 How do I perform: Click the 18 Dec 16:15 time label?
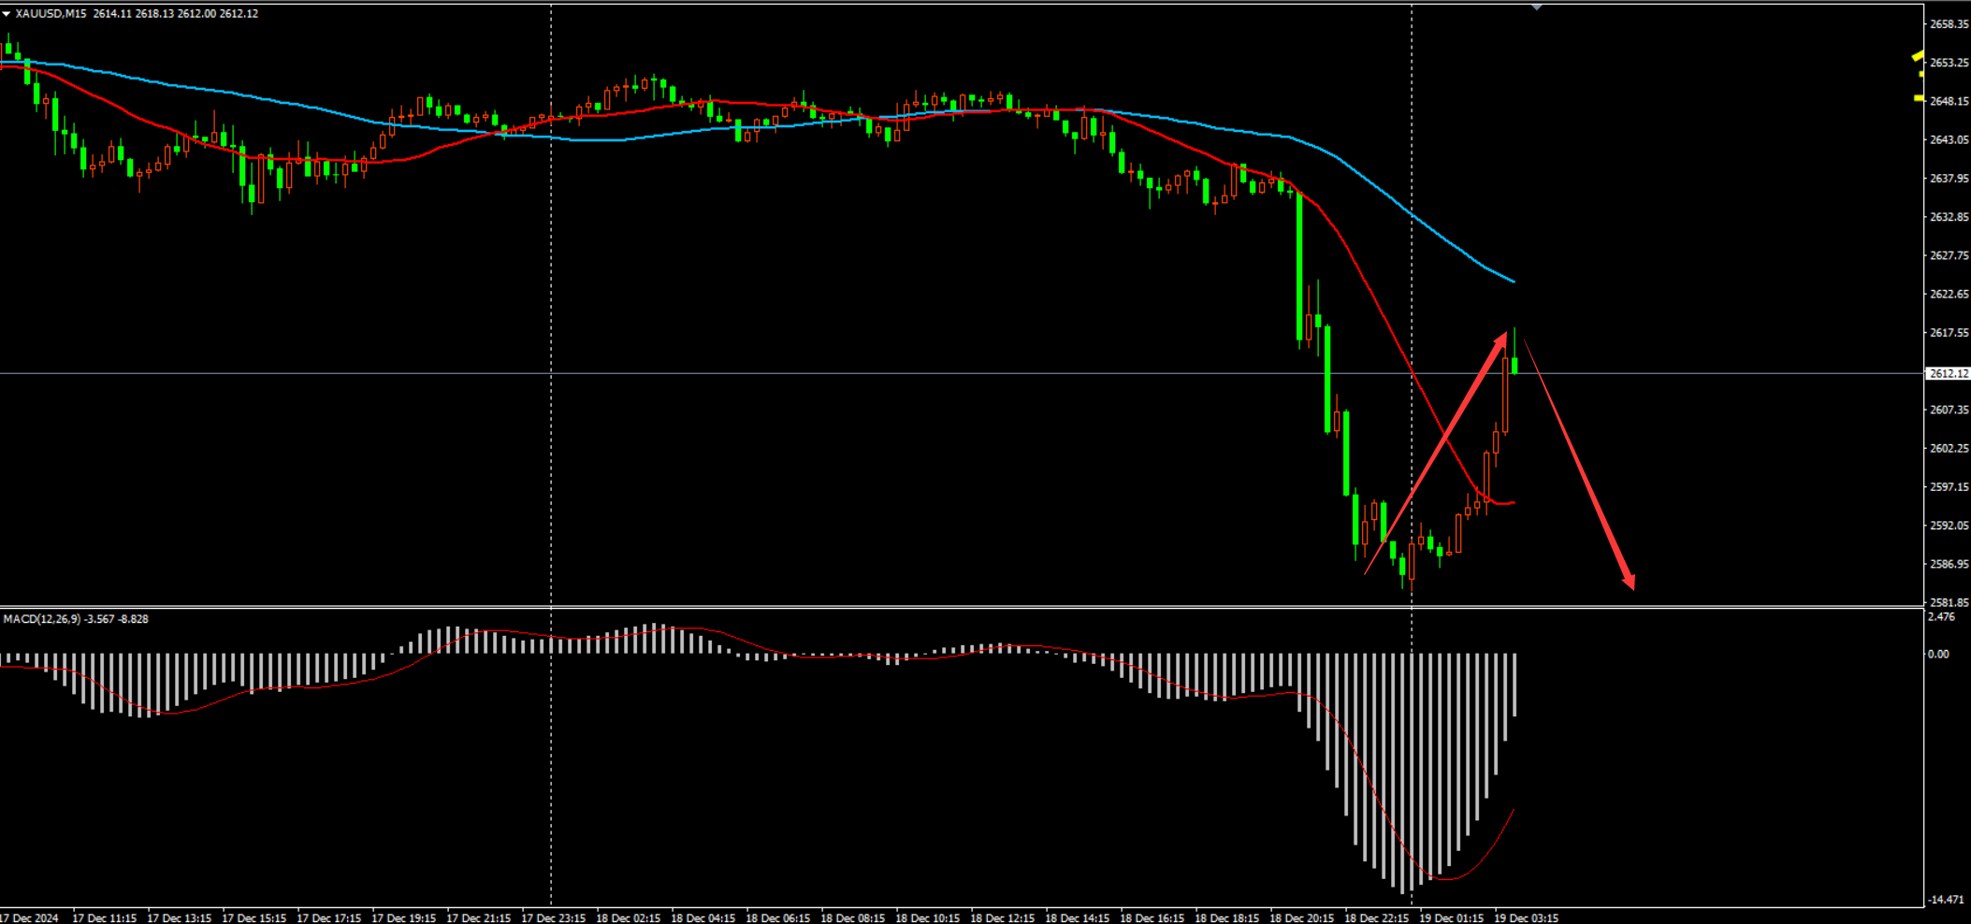(1152, 918)
